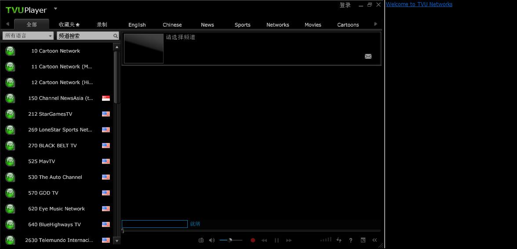The image size is (517, 249).
Task: Select channel 269 LoneStar Sports Net...
Action: [57, 130]
